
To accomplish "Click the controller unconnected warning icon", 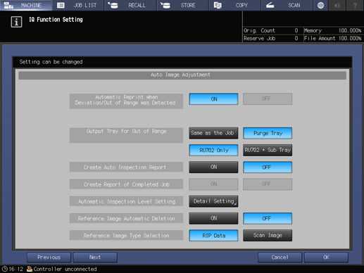I will [x=30, y=269].
